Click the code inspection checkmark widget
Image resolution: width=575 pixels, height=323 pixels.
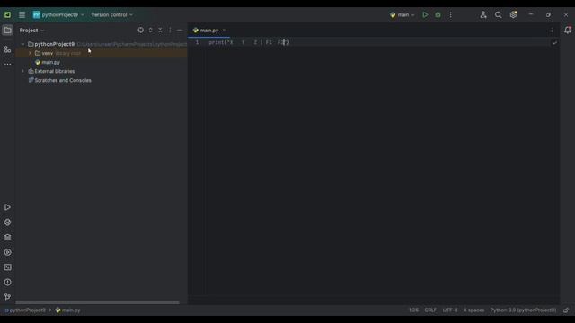tap(554, 42)
